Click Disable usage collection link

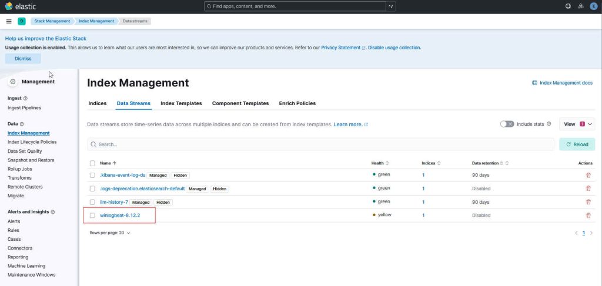(x=394, y=48)
